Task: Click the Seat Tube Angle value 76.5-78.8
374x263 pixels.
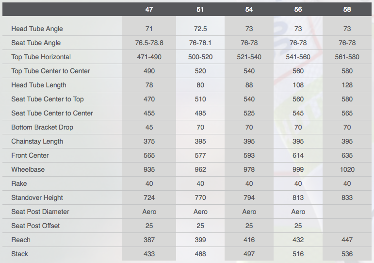Action: pyautogui.click(x=149, y=43)
